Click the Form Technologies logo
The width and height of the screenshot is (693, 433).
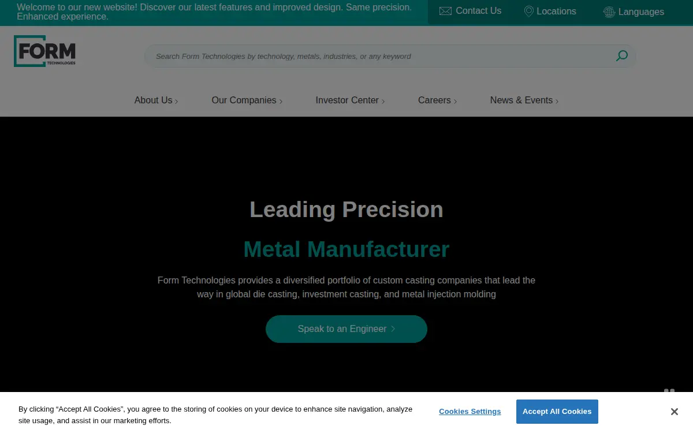(44, 51)
